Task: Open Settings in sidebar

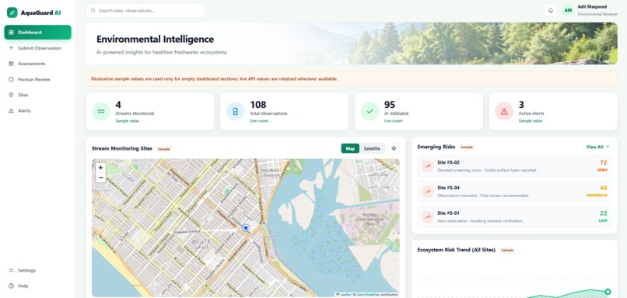Action: pyautogui.click(x=38, y=270)
